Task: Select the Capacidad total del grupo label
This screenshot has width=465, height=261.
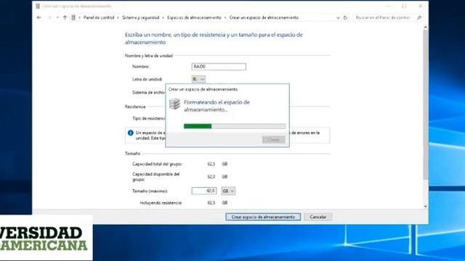Action: click(x=157, y=164)
